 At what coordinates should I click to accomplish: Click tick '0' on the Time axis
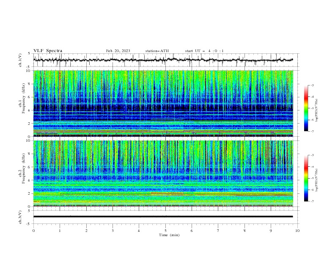click(x=33, y=231)
